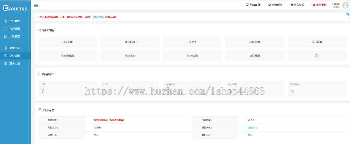The height and width of the screenshot is (144, 350).
Task: Open the 模板管理 shortcut
Action: [254, 42]
